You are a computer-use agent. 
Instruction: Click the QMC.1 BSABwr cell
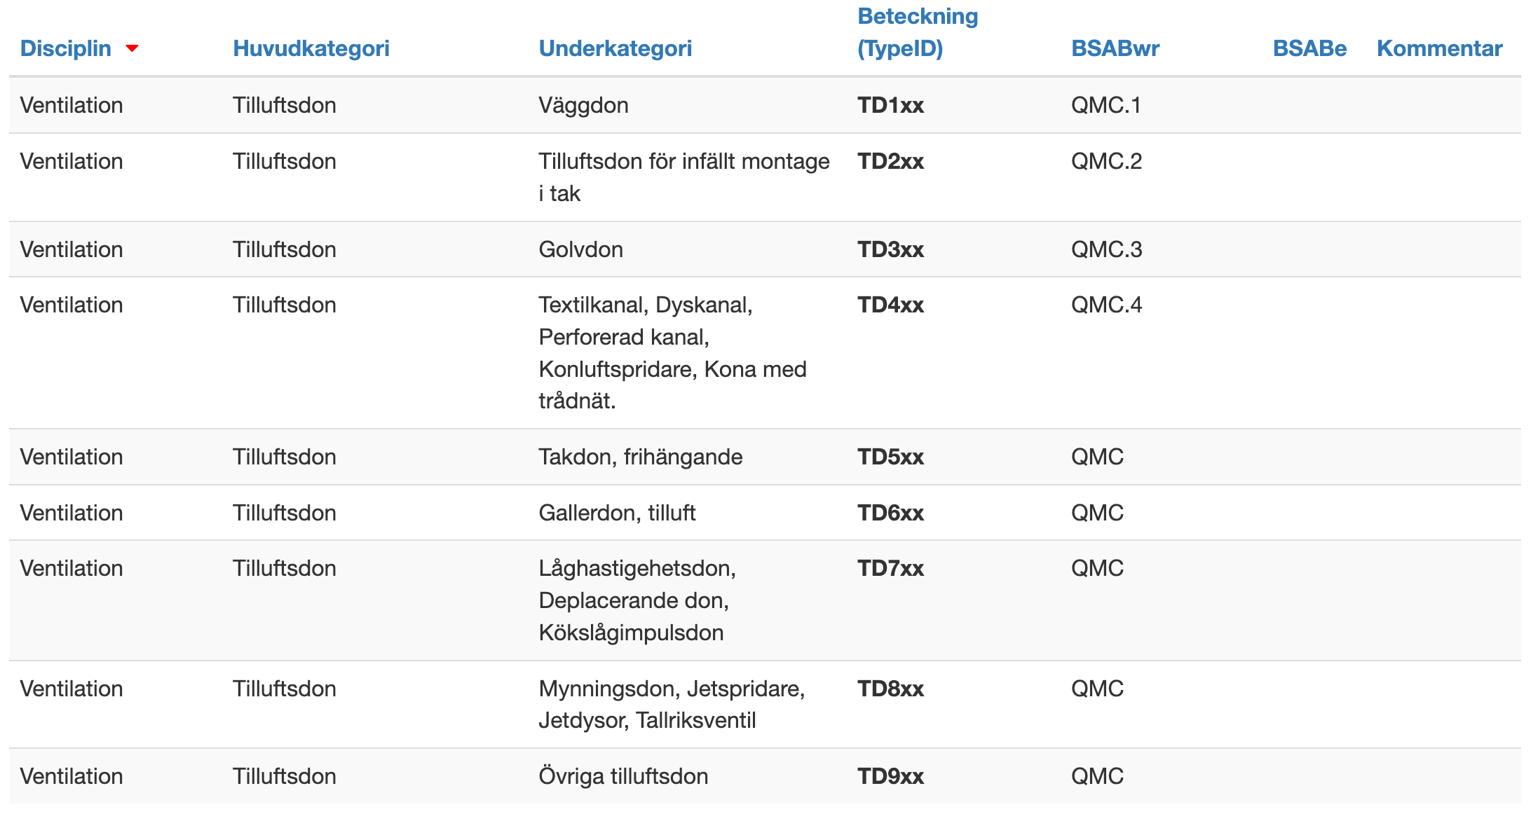point(1105,105)
